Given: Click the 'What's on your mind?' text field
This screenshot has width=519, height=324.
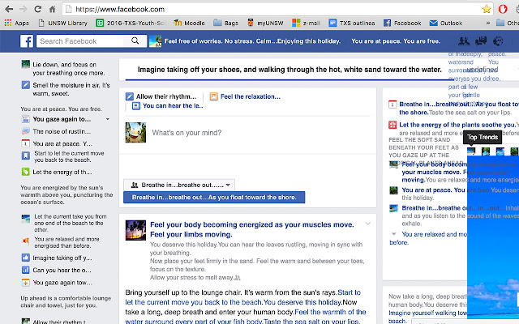Looking at the screenshot, I should 243,132.
